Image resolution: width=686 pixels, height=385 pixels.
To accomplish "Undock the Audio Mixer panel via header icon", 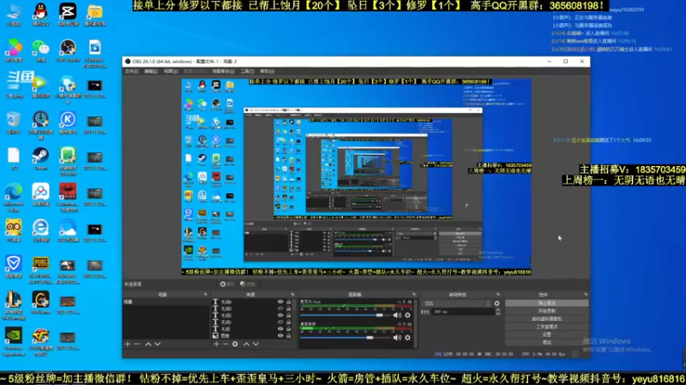I will pos(414,294).
